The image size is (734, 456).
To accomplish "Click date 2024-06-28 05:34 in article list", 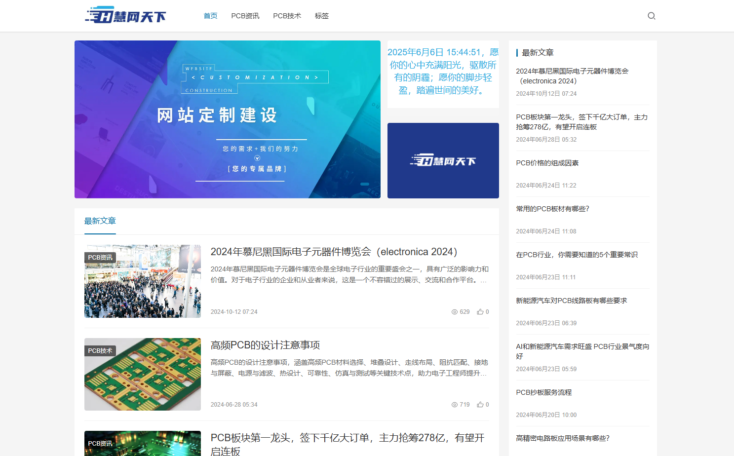I will (234, 405).
